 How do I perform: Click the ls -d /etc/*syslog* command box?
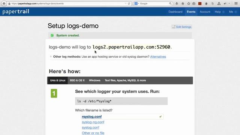click(x=121, y=101)
